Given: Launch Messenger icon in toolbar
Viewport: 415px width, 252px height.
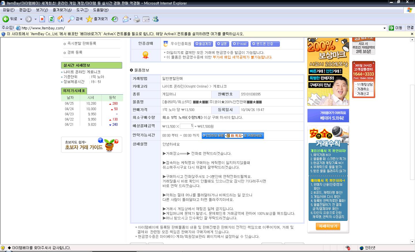Looking at the screenshot, I should pyautogui.click(x=156, y=19).
